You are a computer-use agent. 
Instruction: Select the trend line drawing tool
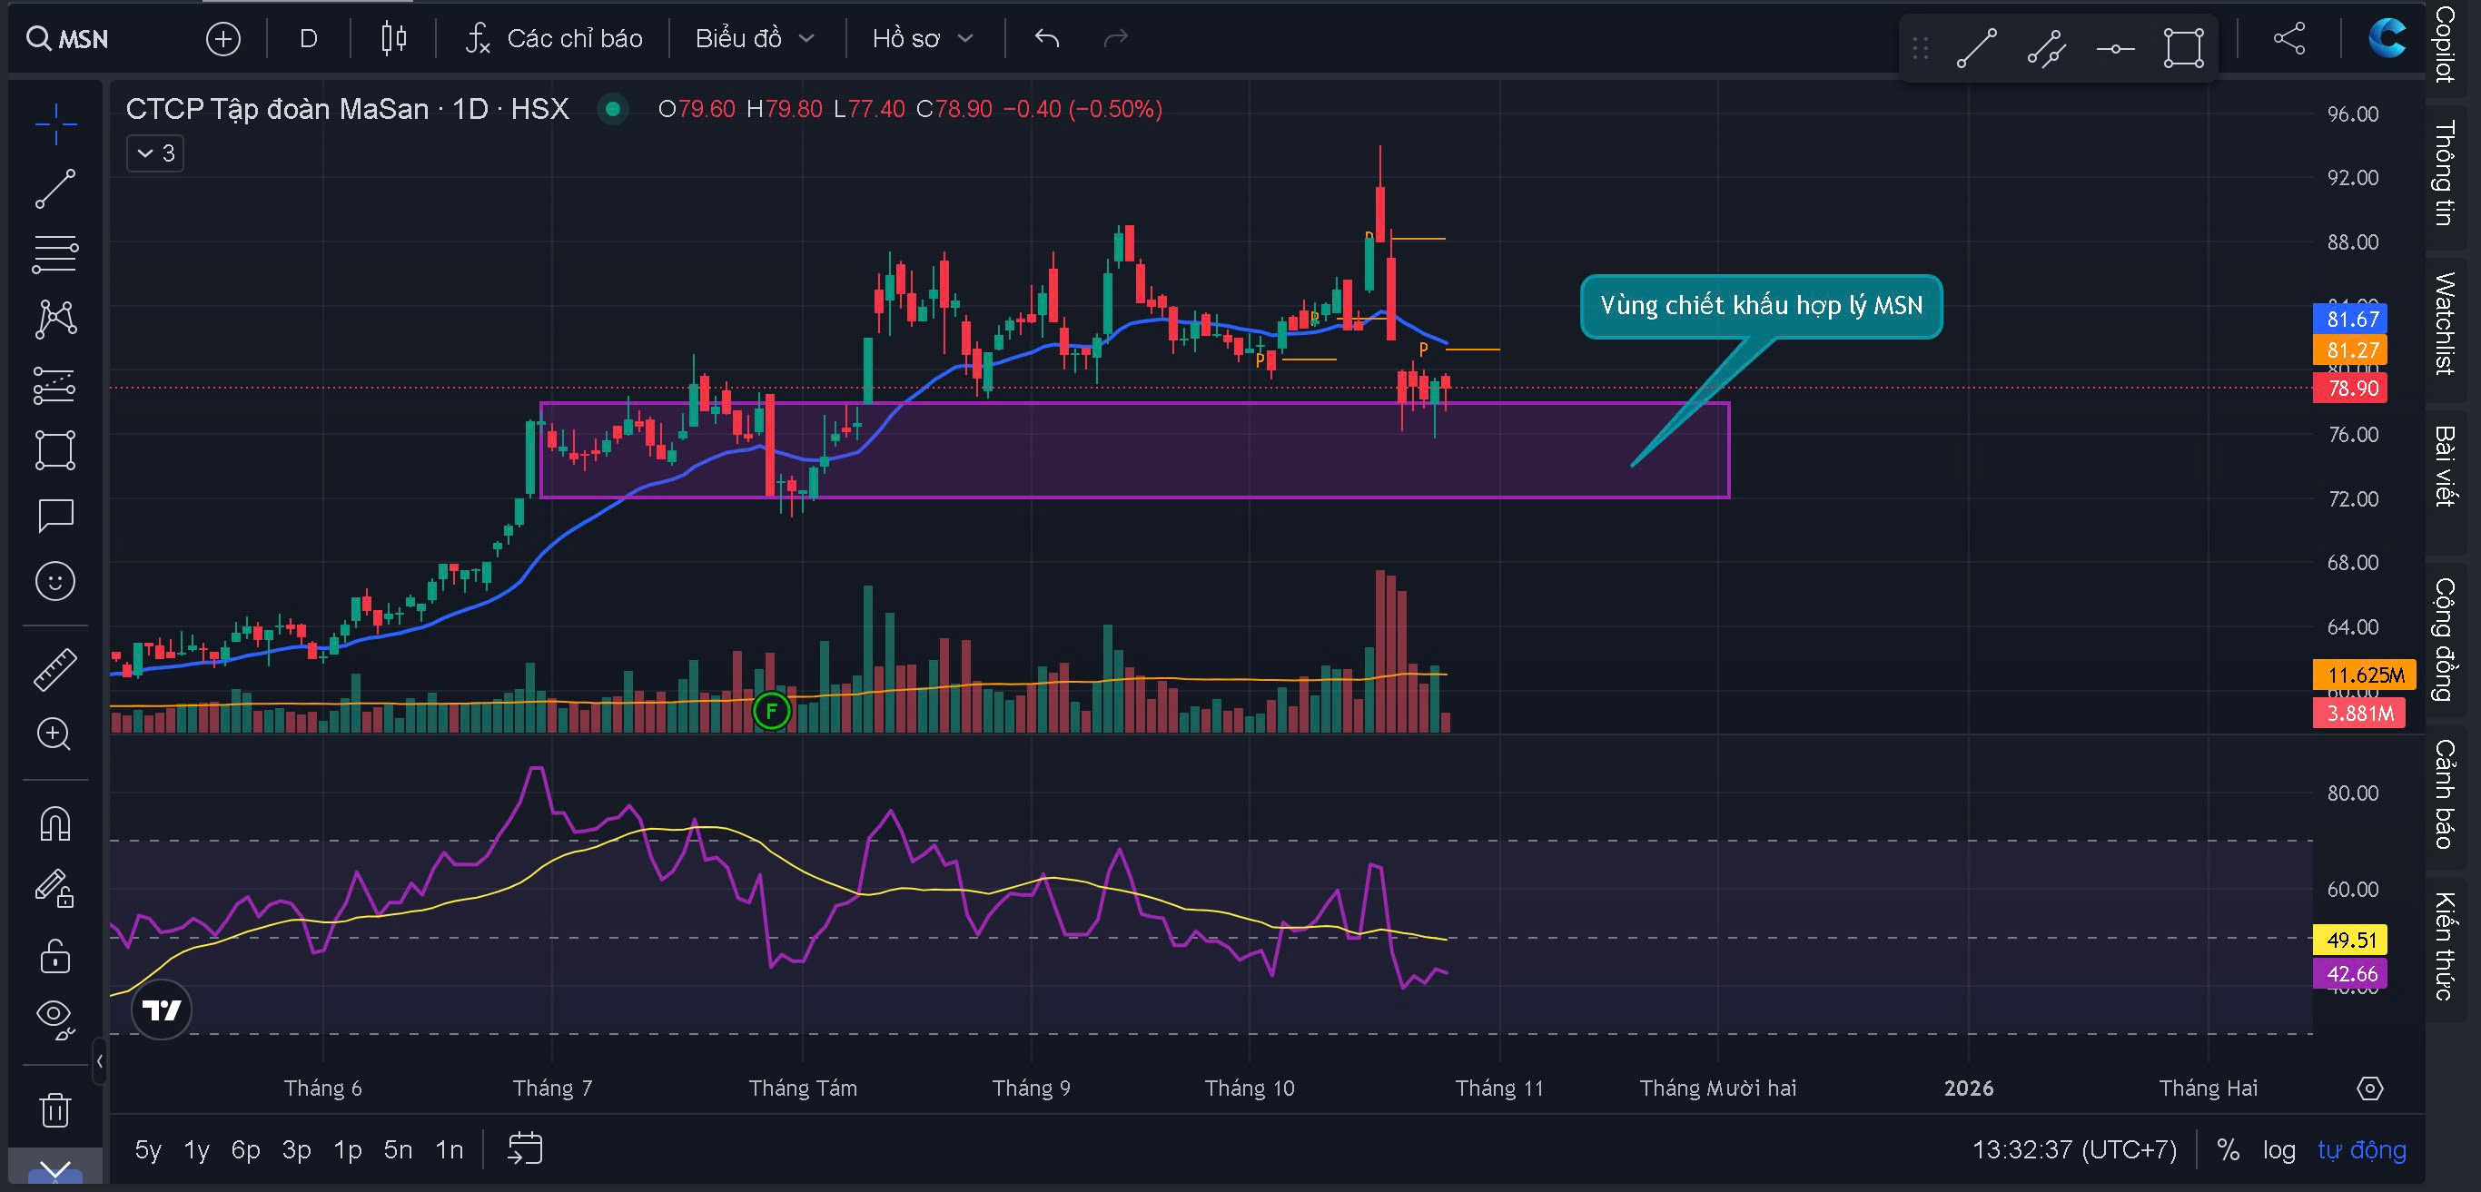coord(54,189)
